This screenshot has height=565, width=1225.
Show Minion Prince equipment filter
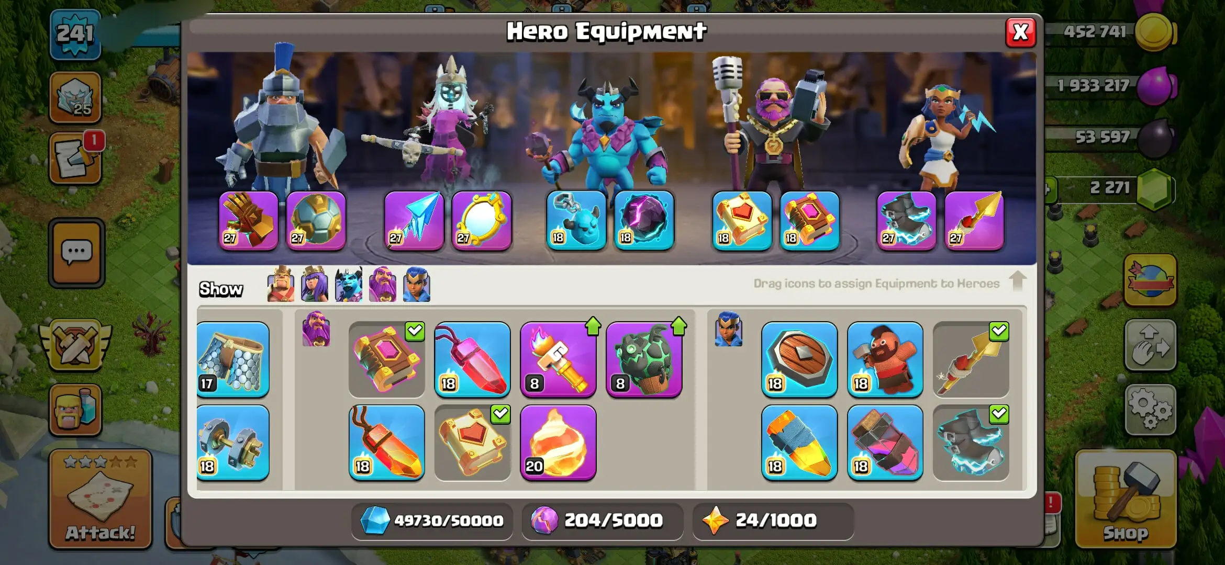coord(349,284)
